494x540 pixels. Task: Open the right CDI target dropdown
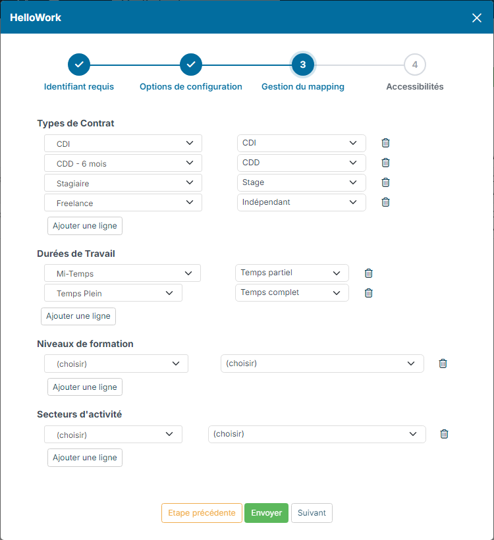302,144
